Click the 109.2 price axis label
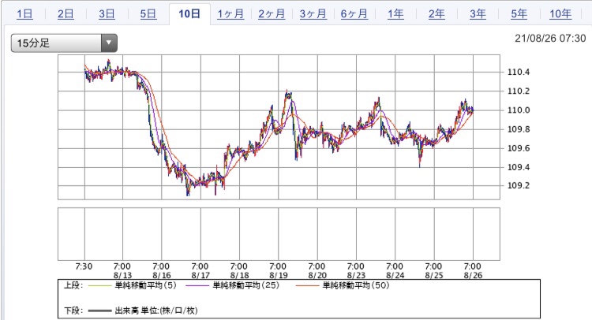 point(519,185)
